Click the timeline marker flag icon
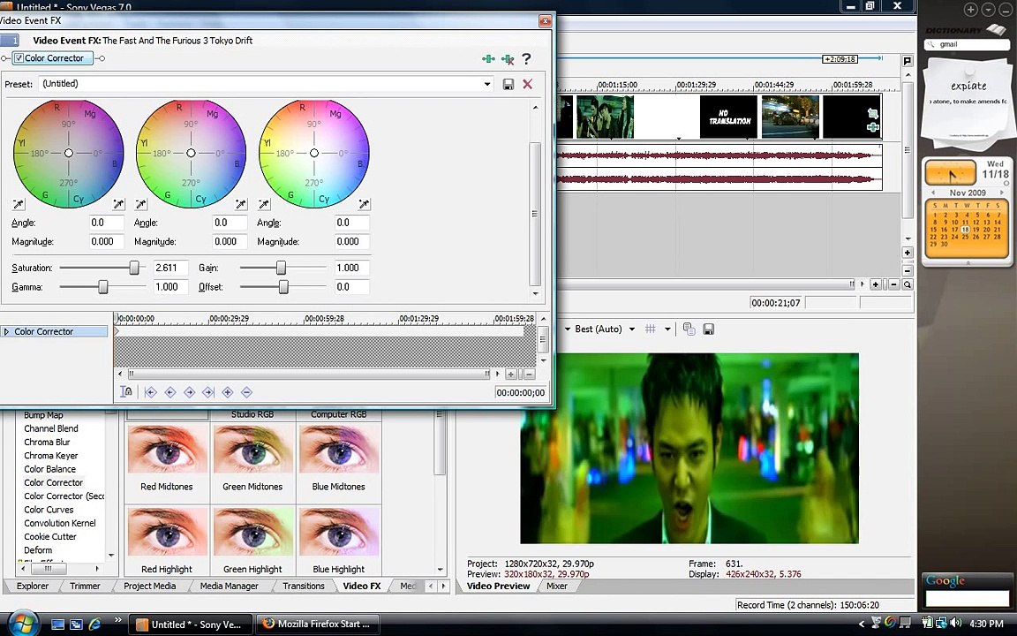The height and width of the screenshot is (636, 1017). click(x=908, y=61)
